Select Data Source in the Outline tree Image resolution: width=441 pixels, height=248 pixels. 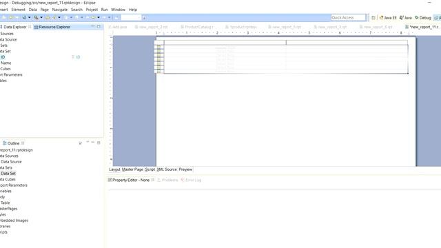(x=11, y=162)
